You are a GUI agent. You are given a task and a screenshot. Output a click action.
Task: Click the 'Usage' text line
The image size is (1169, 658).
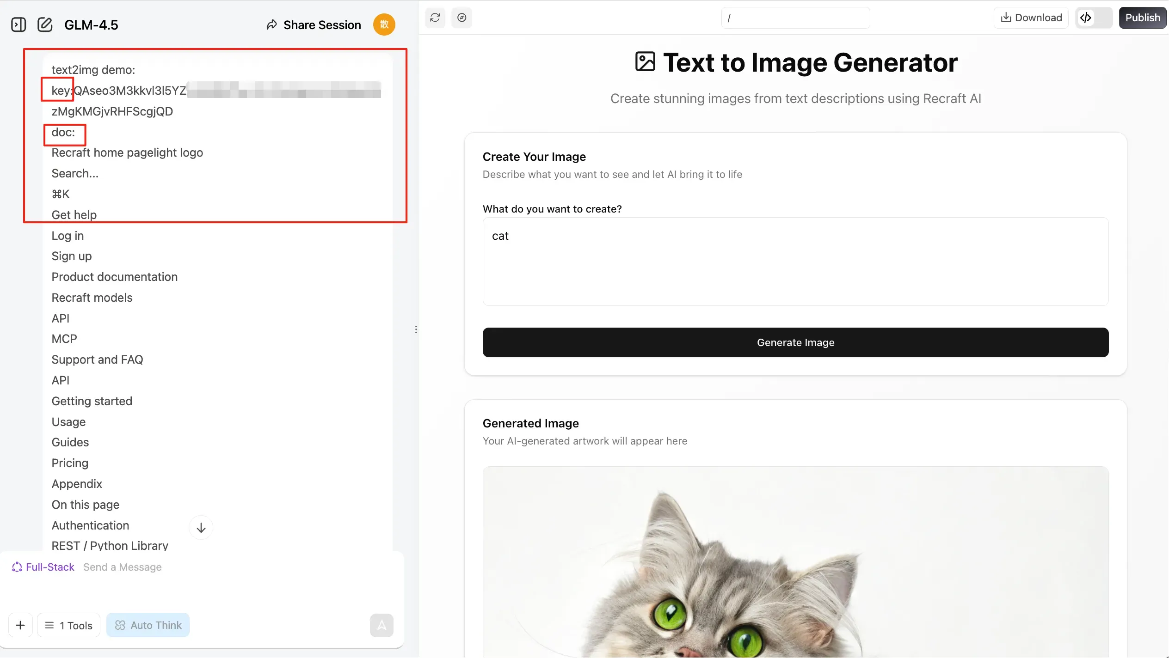[x=68, y=422]
